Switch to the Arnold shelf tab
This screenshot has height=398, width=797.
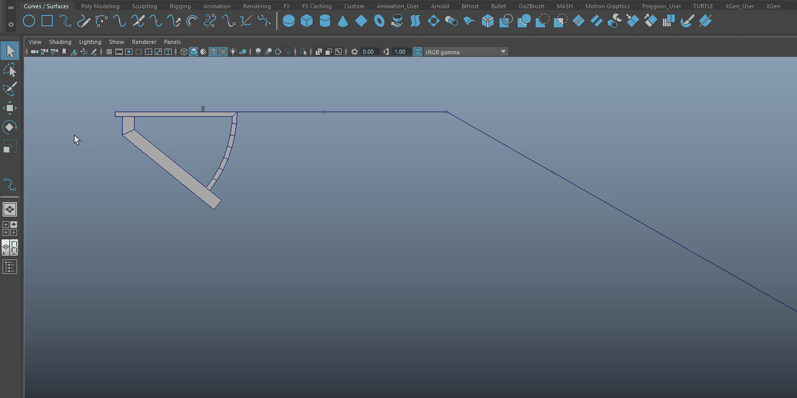pyautogui.click(x=440, y=6)
